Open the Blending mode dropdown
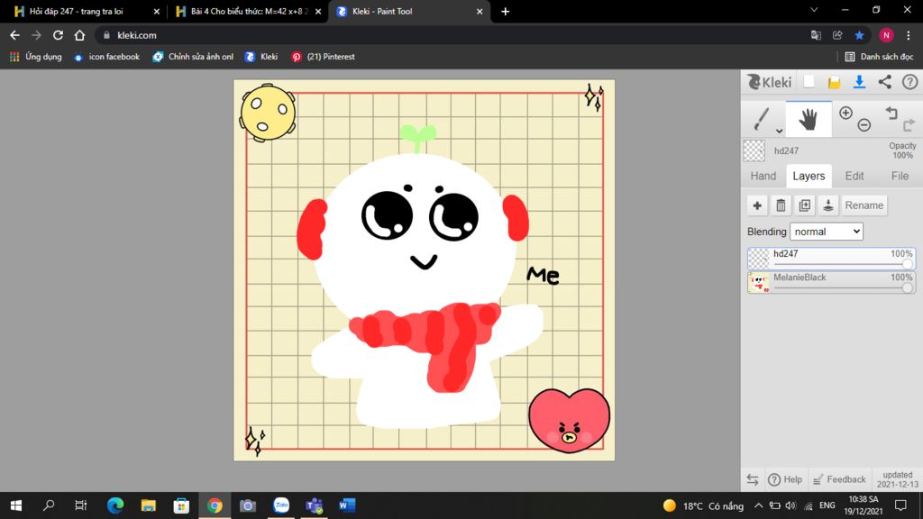This screenshot has width=923, height=519. click(826, 232)
